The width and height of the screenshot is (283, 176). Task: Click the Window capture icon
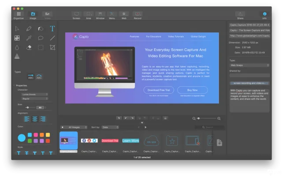point(100,14)
